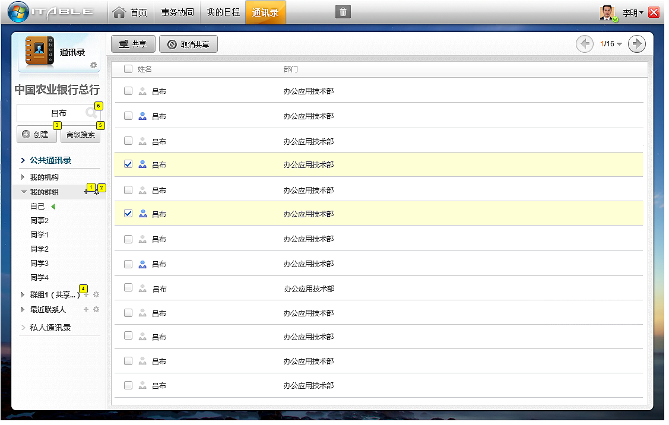Click blue contact icon in eighth row
This screenshot has height=425, width=669.
(x=142, y=265)
